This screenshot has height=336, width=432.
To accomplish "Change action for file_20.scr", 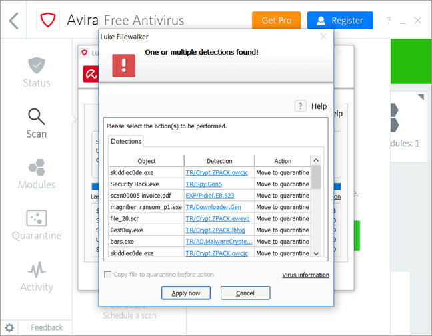I will coord(283,219).
